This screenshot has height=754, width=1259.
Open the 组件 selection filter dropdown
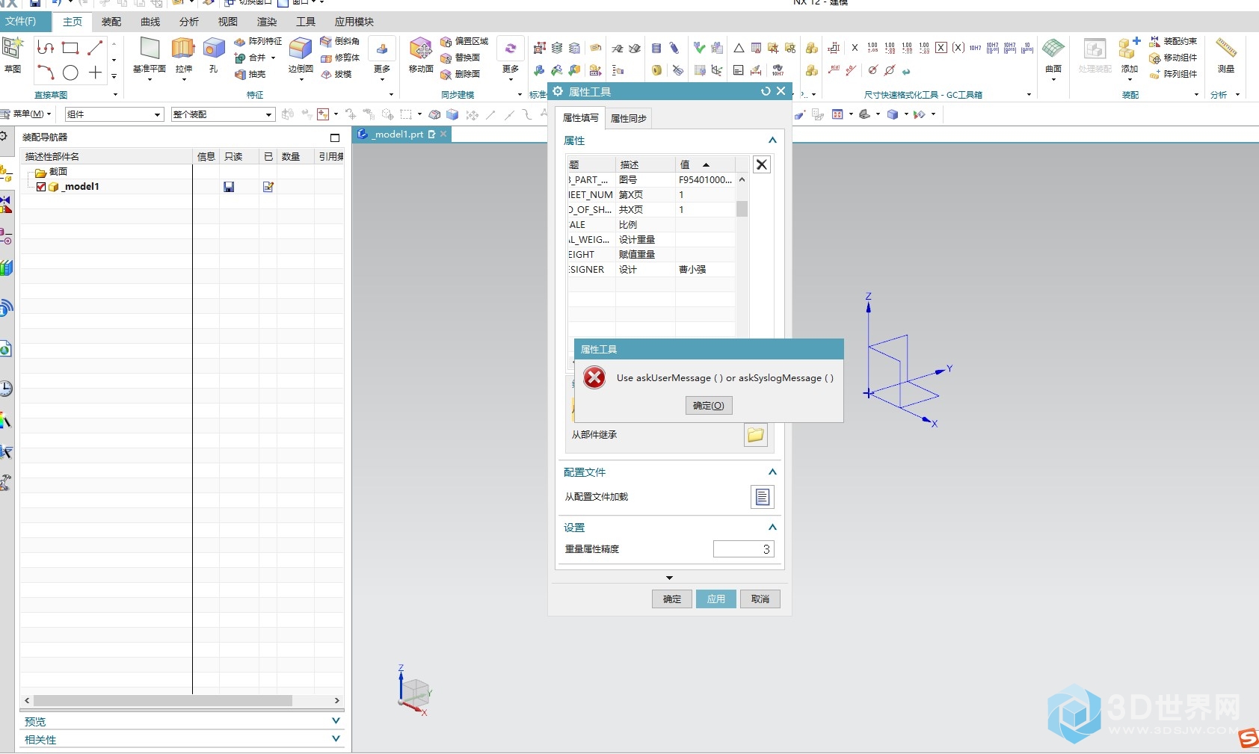pos(114,114)
